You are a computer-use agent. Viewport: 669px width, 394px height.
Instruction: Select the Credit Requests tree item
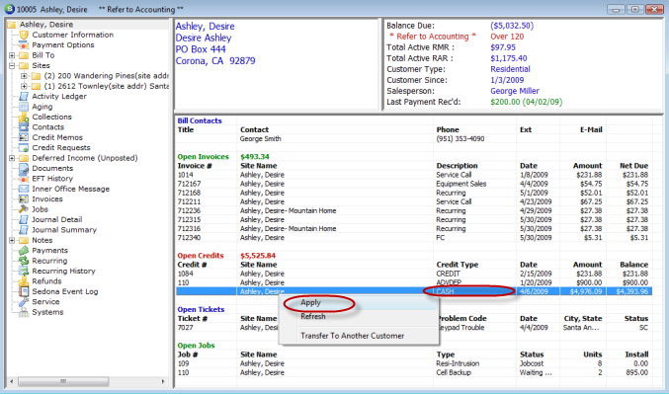61,147
